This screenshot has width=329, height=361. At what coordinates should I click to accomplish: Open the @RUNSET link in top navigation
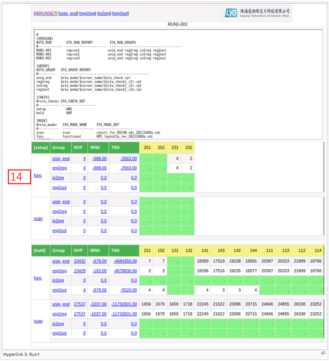[45, 13]
